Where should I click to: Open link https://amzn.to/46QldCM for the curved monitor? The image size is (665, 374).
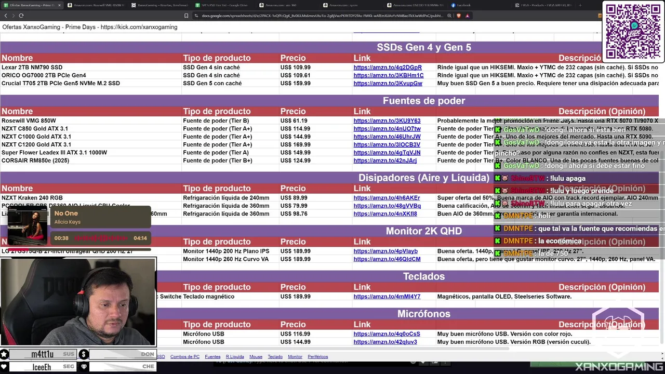click(x=387, y=259)
